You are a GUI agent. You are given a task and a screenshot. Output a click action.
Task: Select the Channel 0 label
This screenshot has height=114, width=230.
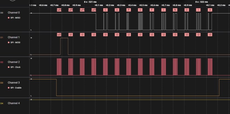pos(14,13)
